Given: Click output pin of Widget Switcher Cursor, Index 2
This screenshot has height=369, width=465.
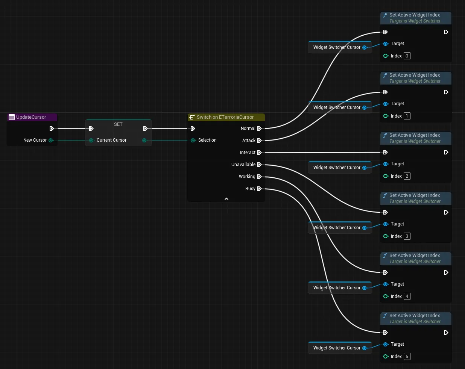Looking at the screenshot, I should click(365, 168).
